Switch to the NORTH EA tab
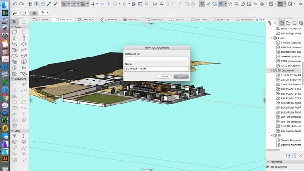The image size is (304, 171). tap(199, 19)
